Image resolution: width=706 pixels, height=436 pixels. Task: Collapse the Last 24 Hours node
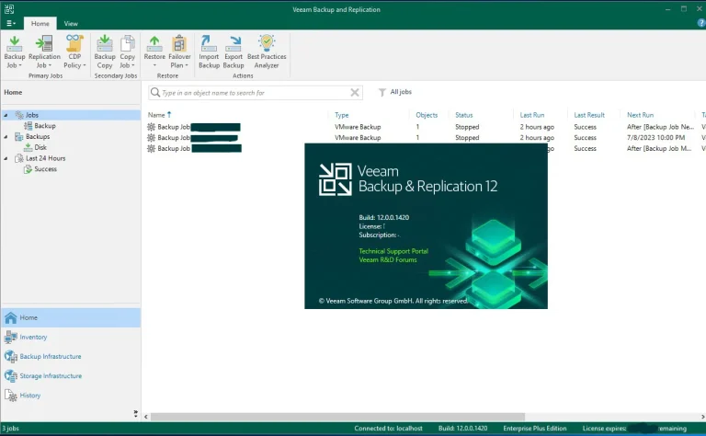point(6,158)
